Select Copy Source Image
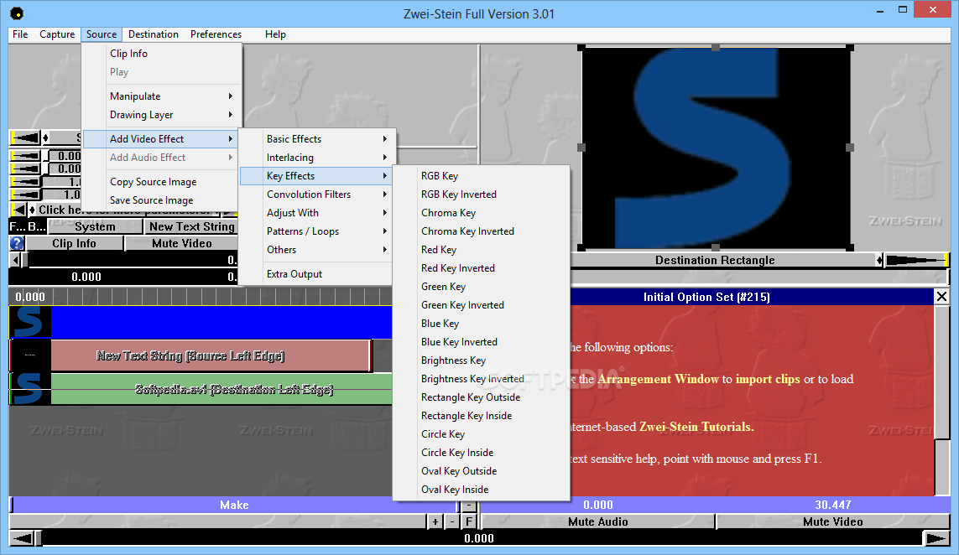The image size is (959, 555). [161, 182]
